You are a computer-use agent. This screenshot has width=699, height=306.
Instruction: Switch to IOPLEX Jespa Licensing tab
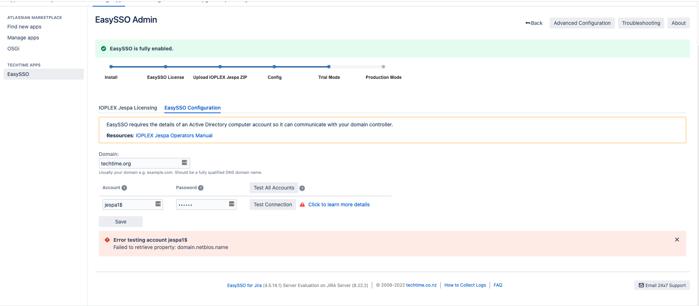[128, 108]
